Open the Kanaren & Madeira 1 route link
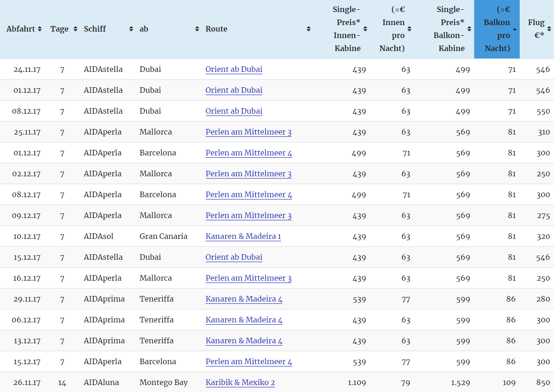This screenshot has width=555, height=392. coord(243,236)
